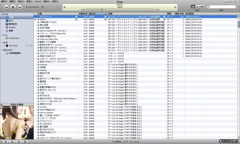This screenshot has height=144, width=240.
Task: Click the vertical scrollbar thumb of the track list
Action: pyautogui.click(x=238, y=24)
